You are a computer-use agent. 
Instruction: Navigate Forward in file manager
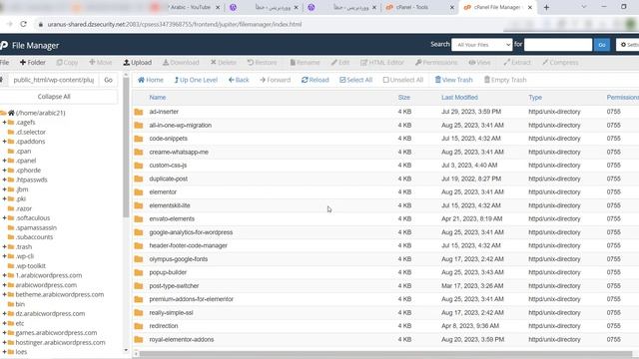pyautogui.click(x=276, y=80)
